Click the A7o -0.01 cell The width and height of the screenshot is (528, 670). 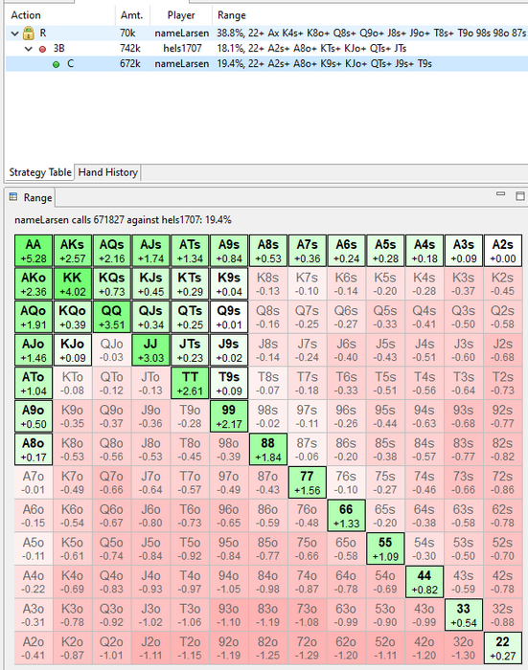[34, 482]
